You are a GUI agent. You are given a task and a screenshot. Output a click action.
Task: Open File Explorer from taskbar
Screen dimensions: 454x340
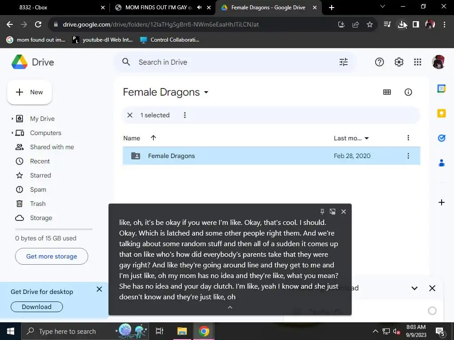pos(182,331)
